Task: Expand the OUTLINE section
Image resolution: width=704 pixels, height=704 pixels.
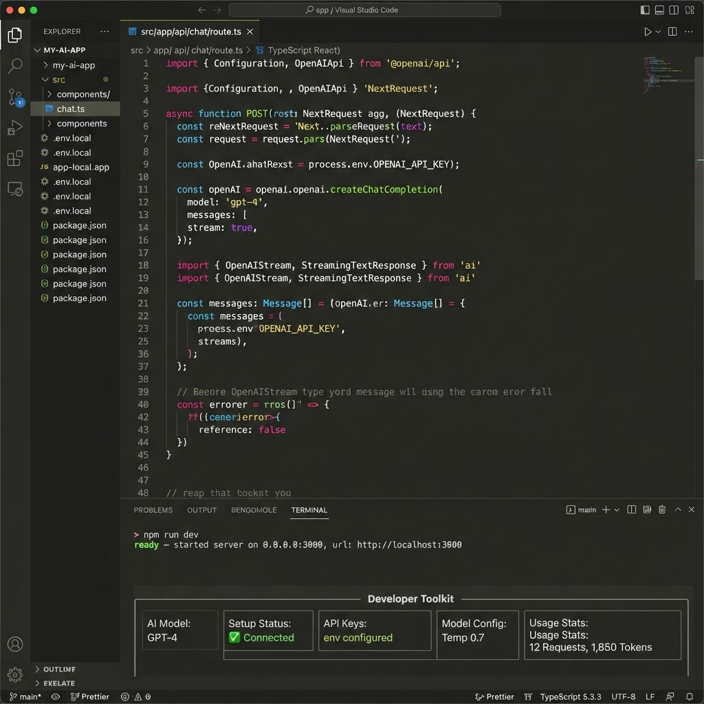Action: [59, 669]
